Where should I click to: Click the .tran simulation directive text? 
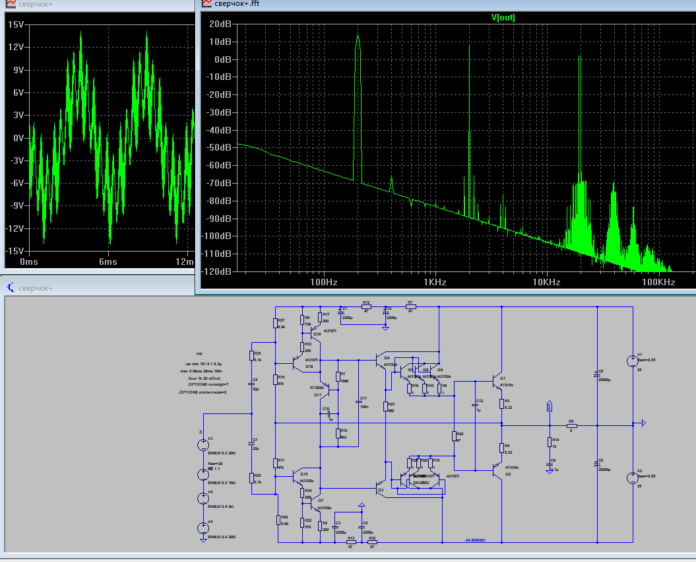pyautogui.click(x=201, y=371)
